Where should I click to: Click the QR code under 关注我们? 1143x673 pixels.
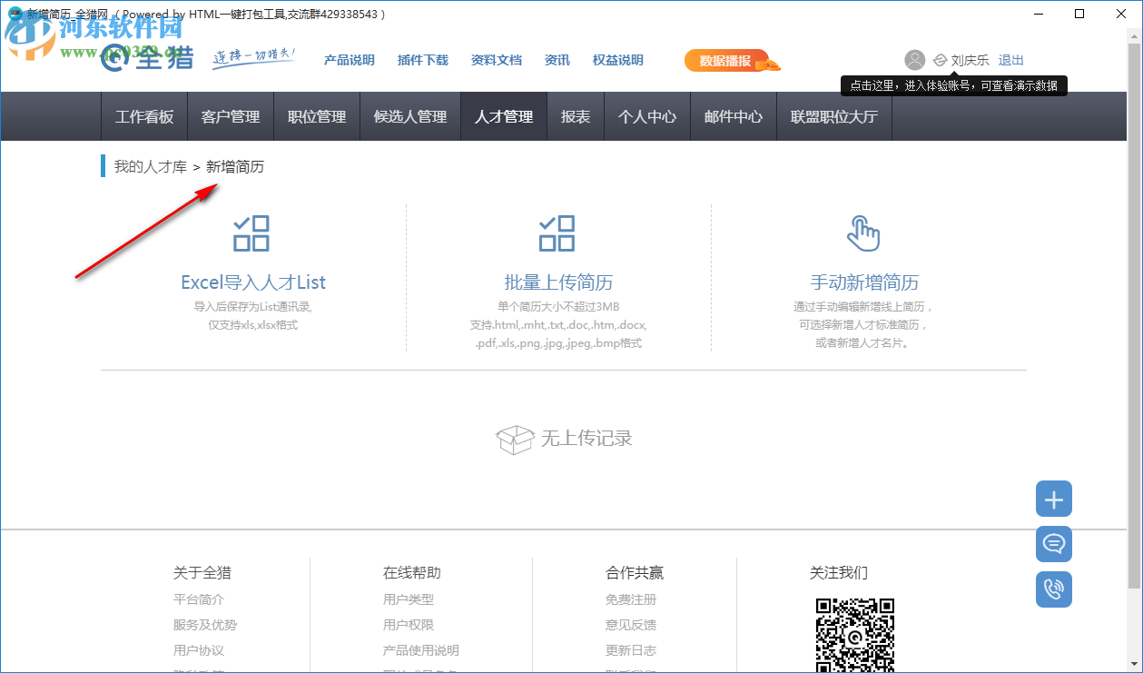853,636
